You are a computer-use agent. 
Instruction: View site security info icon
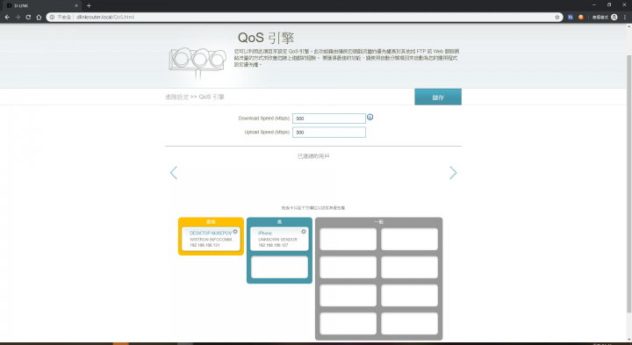pos(52,17)
